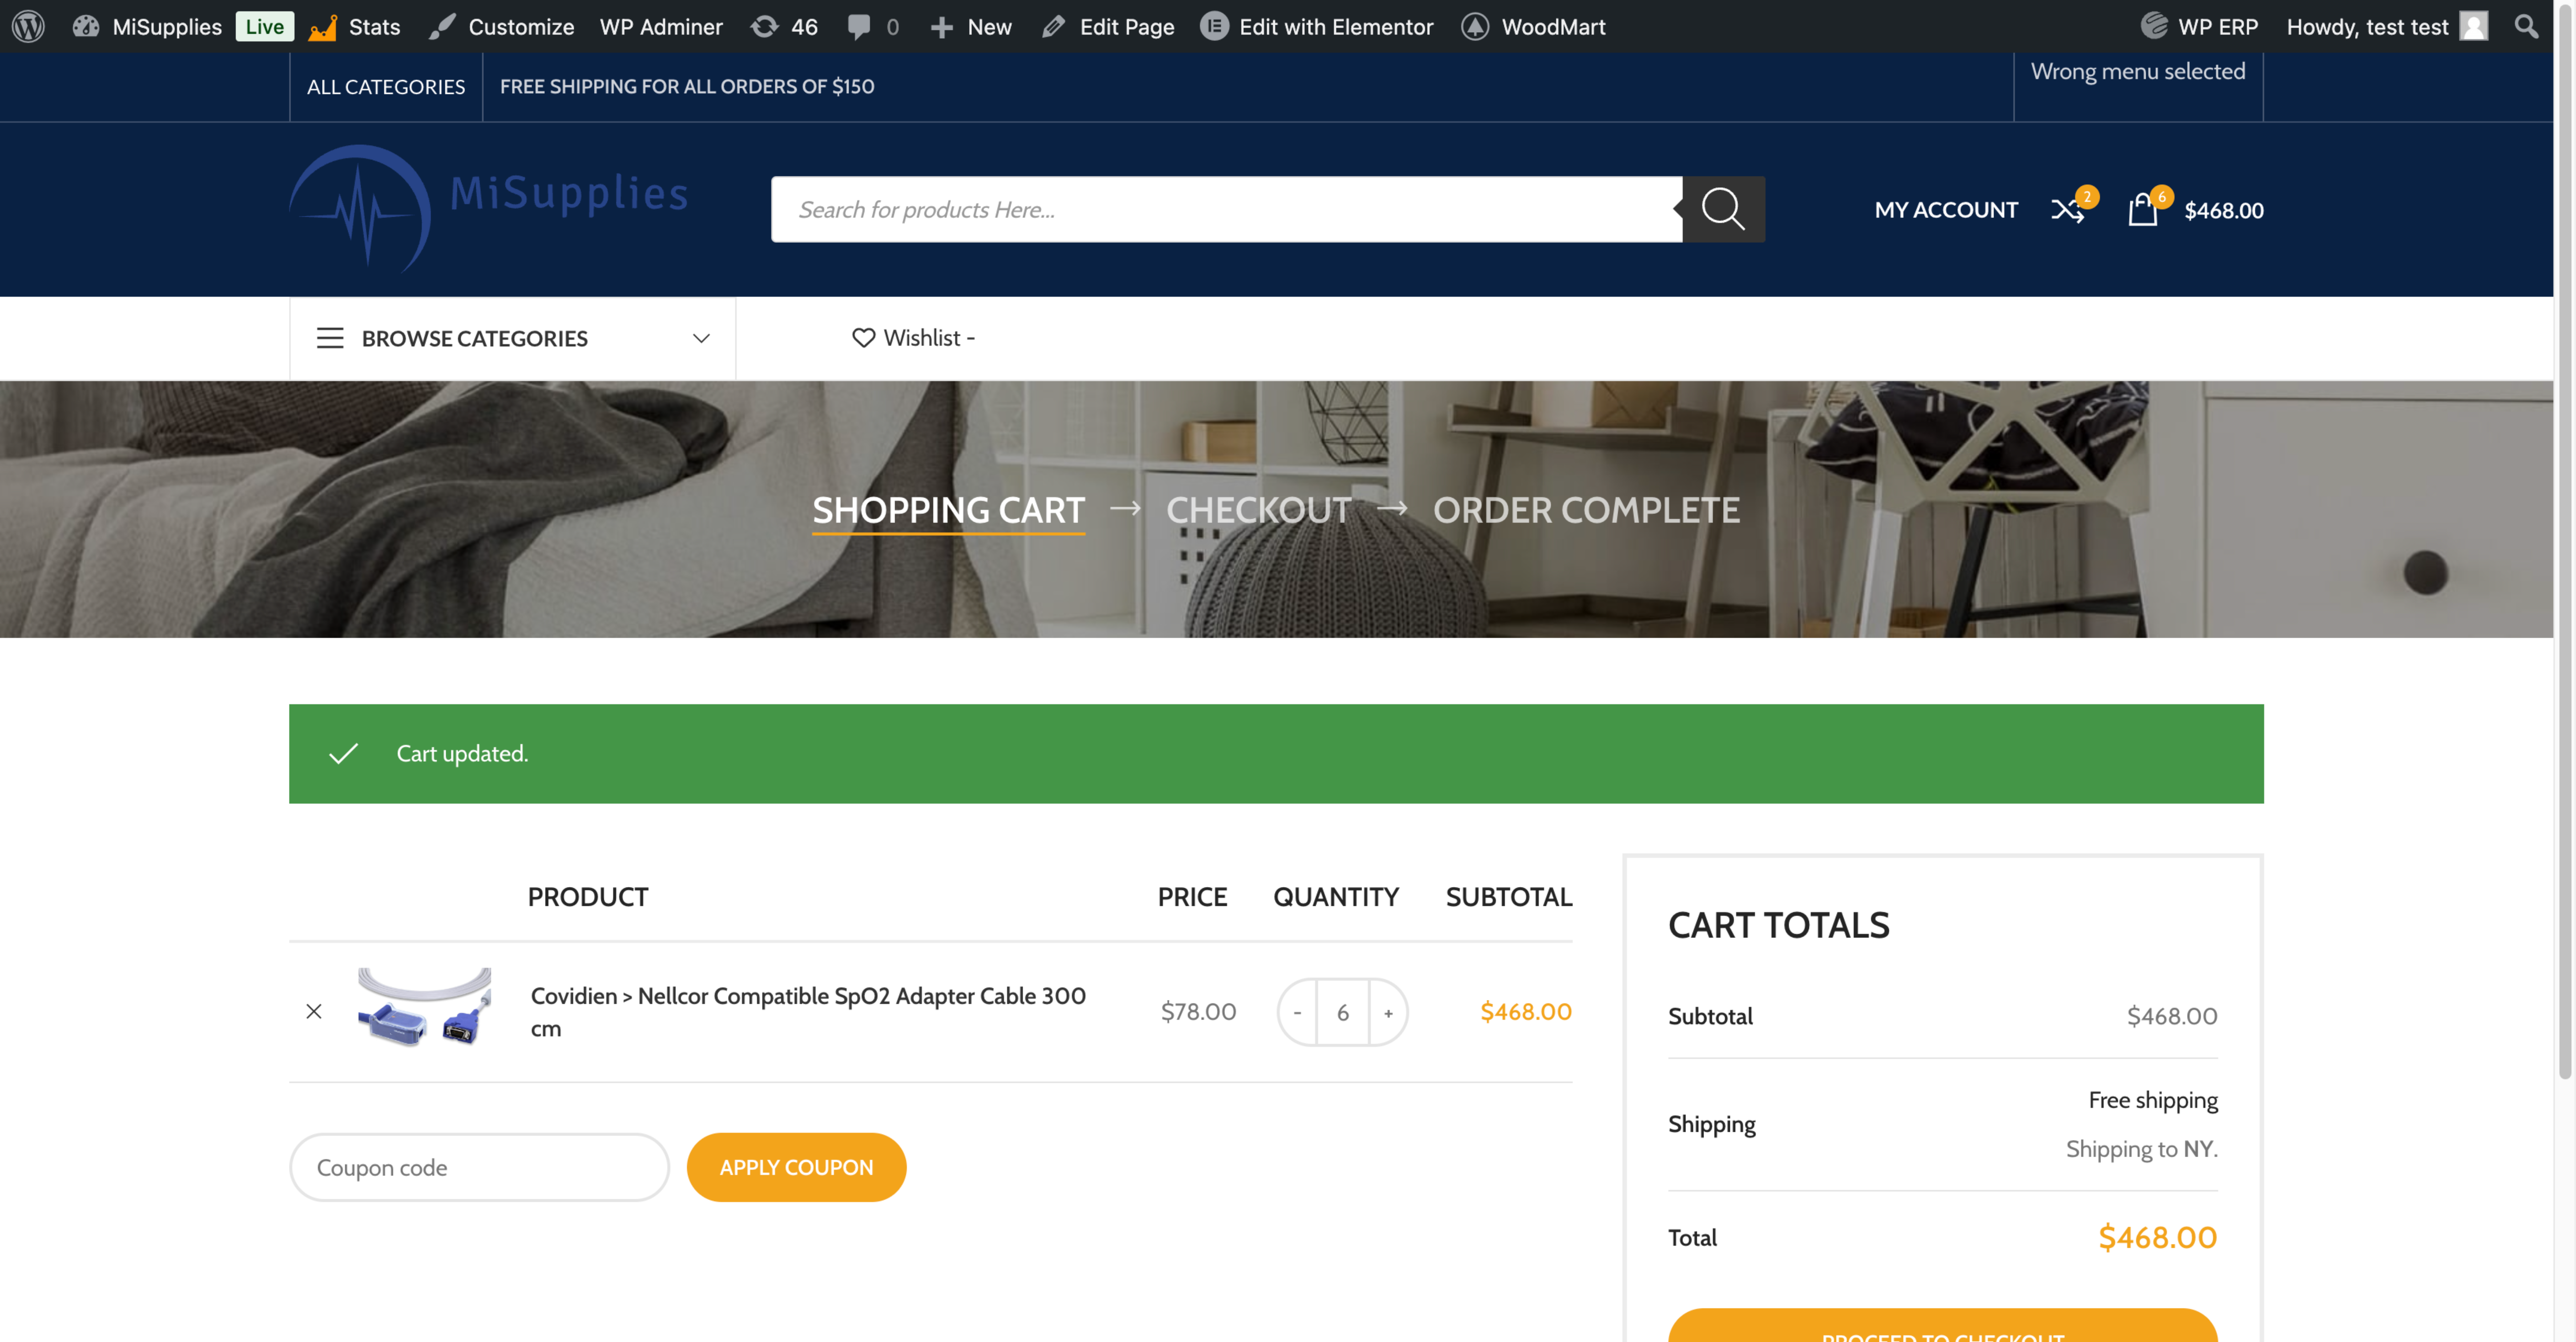
Task: Click the Cart updated checkmark icon
Action: pyautogui.click(x=343, y=753)
